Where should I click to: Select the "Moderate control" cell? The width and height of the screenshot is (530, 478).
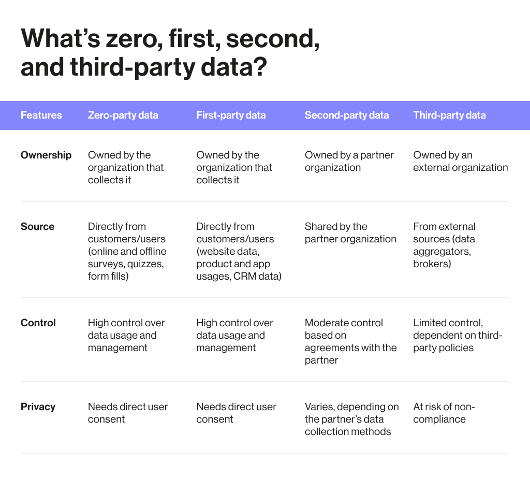[350, 341]
